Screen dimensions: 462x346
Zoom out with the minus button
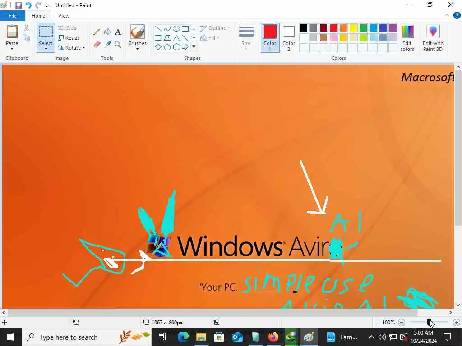pos(402,323)
